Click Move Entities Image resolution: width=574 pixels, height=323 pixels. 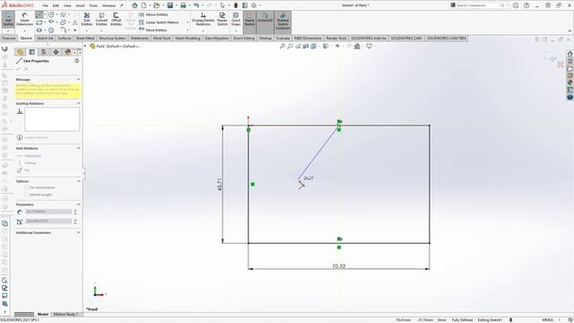[153, 30]
